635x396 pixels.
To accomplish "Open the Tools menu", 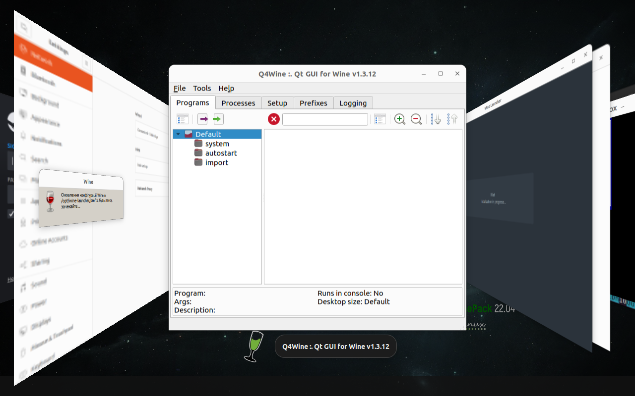I will 202,88.
